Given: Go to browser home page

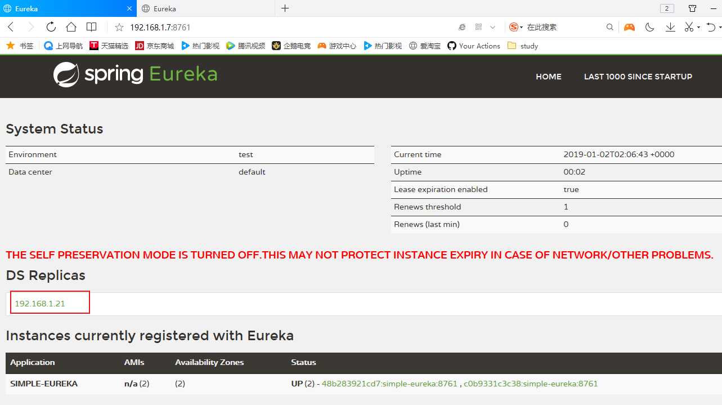Looking at the screenshot, I should pos(71,27).
